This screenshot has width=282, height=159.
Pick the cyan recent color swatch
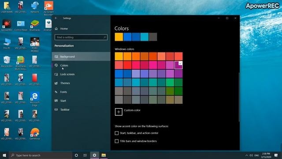pyautogui.click(x=145, y=37)
